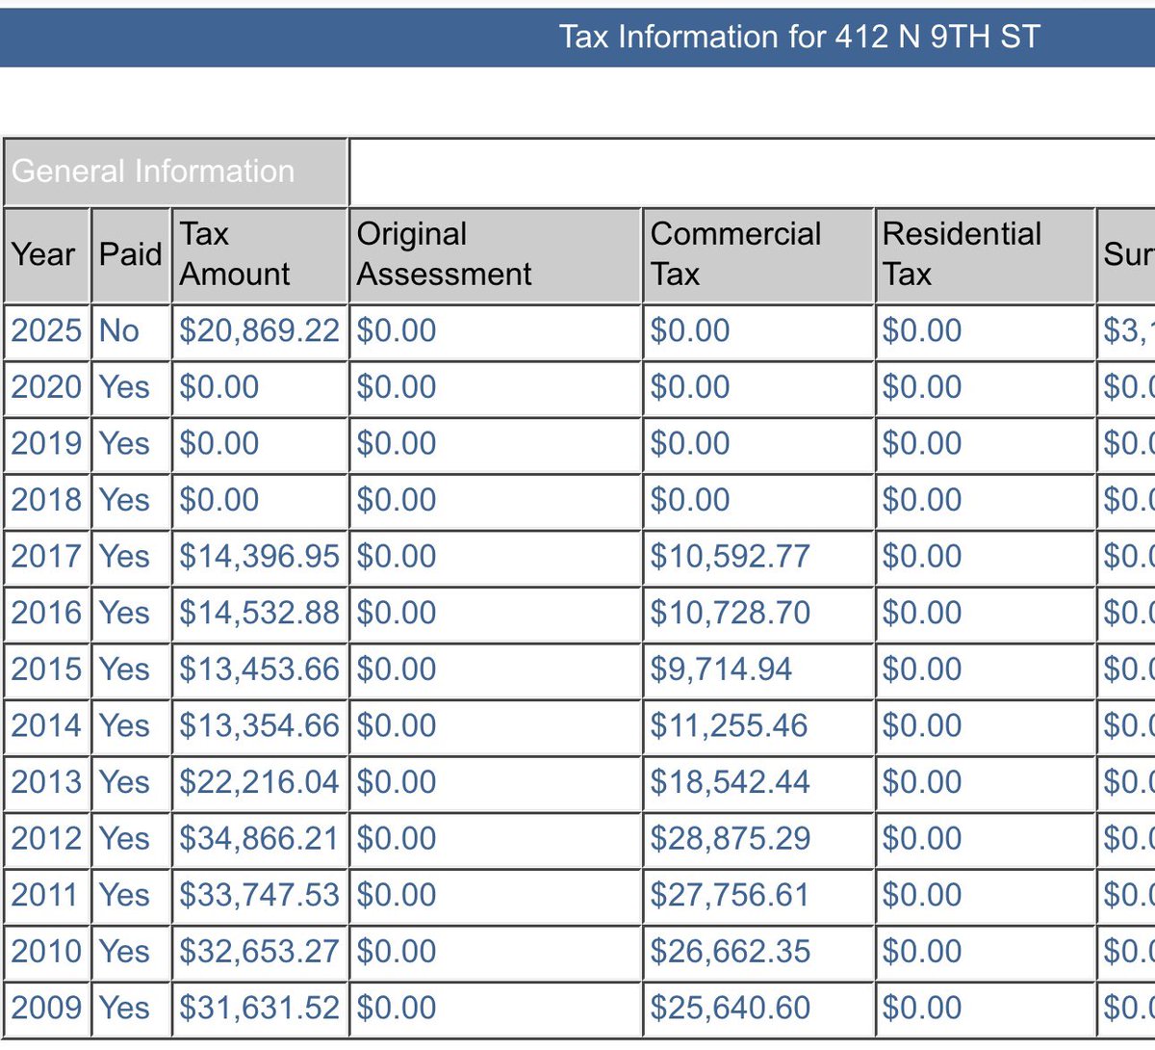Viewport: 1155px width, 1050px height.
Task: Click year 2020 in the table
Action: [46, 387]
